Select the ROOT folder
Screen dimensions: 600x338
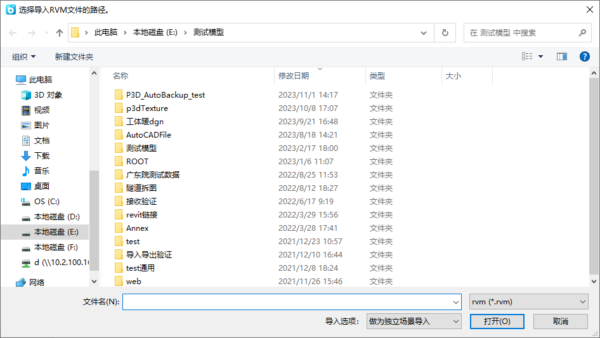[x=137, y=162]
